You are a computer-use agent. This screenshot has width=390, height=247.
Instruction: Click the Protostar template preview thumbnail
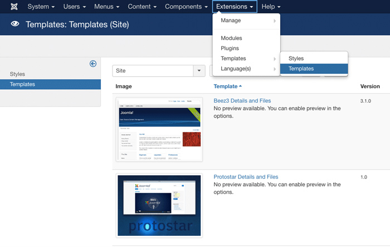(x=159, y=205)
